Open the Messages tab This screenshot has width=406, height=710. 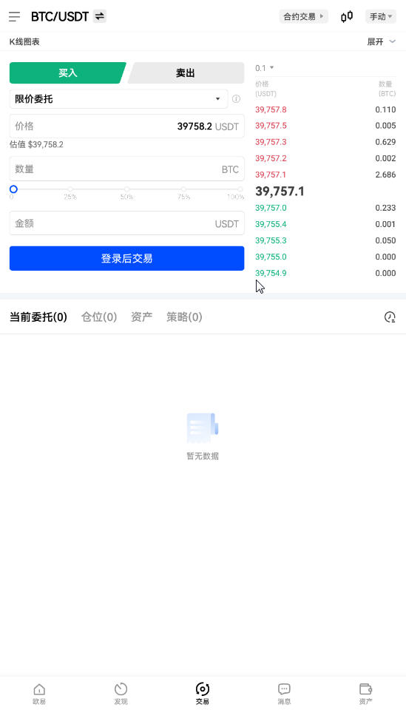pos(284,694)
